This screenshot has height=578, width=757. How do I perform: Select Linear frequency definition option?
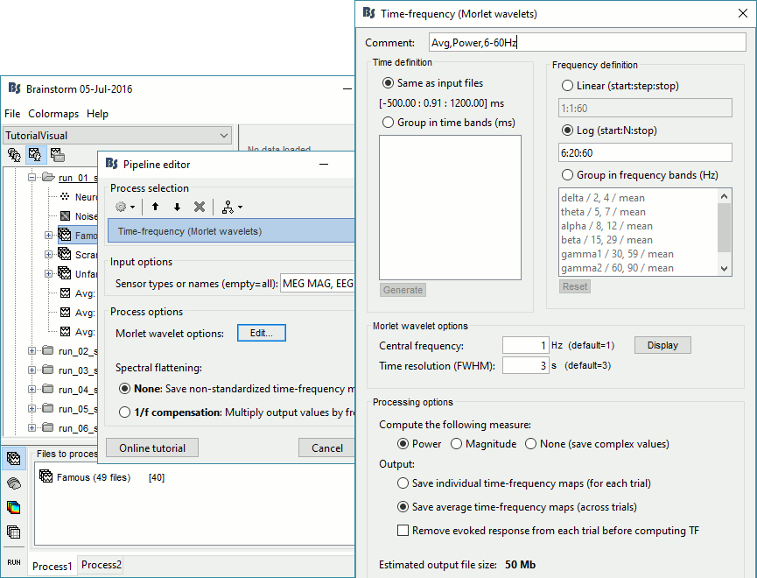pos(567,86)
